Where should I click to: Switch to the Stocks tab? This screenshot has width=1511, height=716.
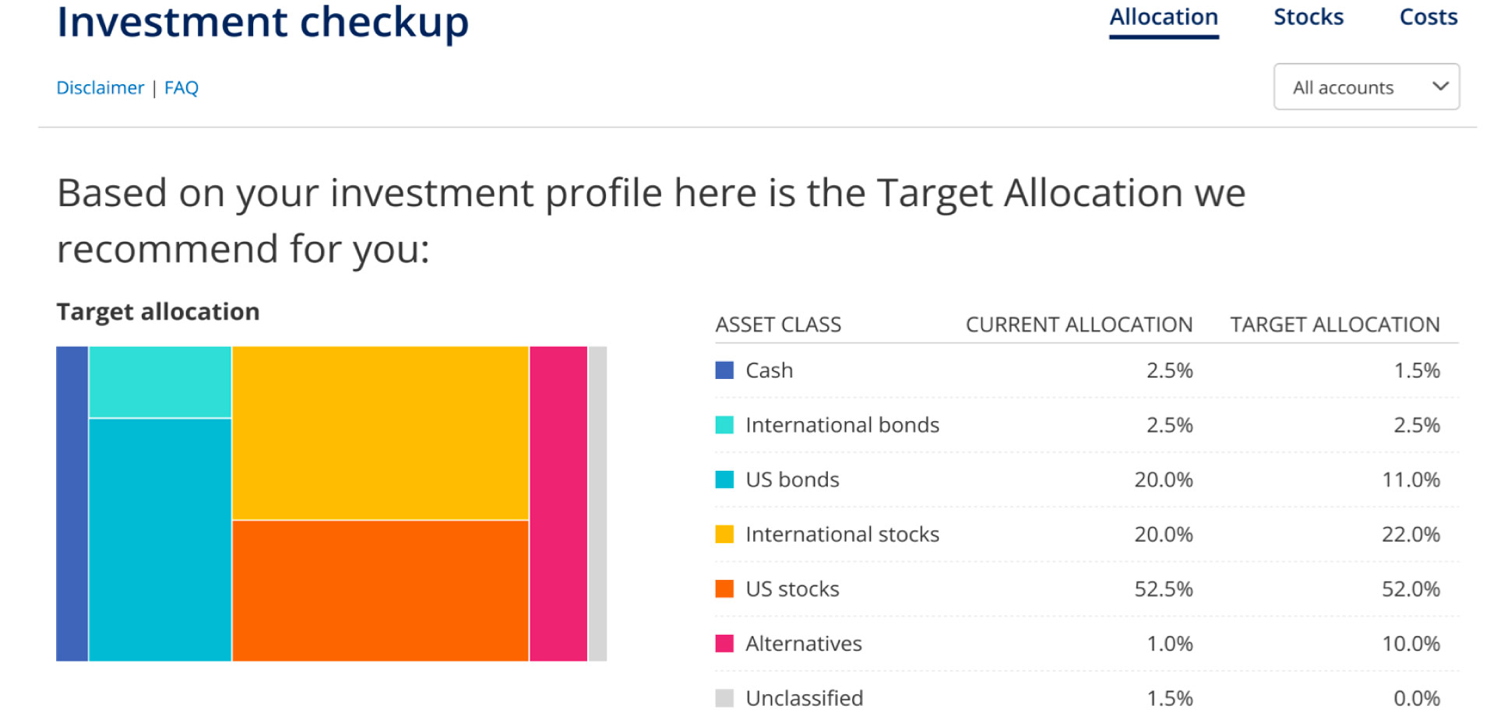(1308, 17)
